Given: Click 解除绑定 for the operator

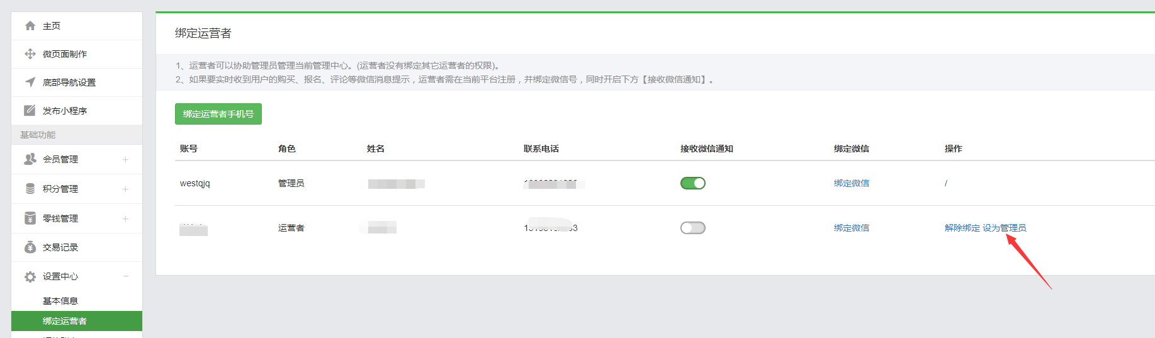Looking at the screenshot, I should (x=962, y=228).
